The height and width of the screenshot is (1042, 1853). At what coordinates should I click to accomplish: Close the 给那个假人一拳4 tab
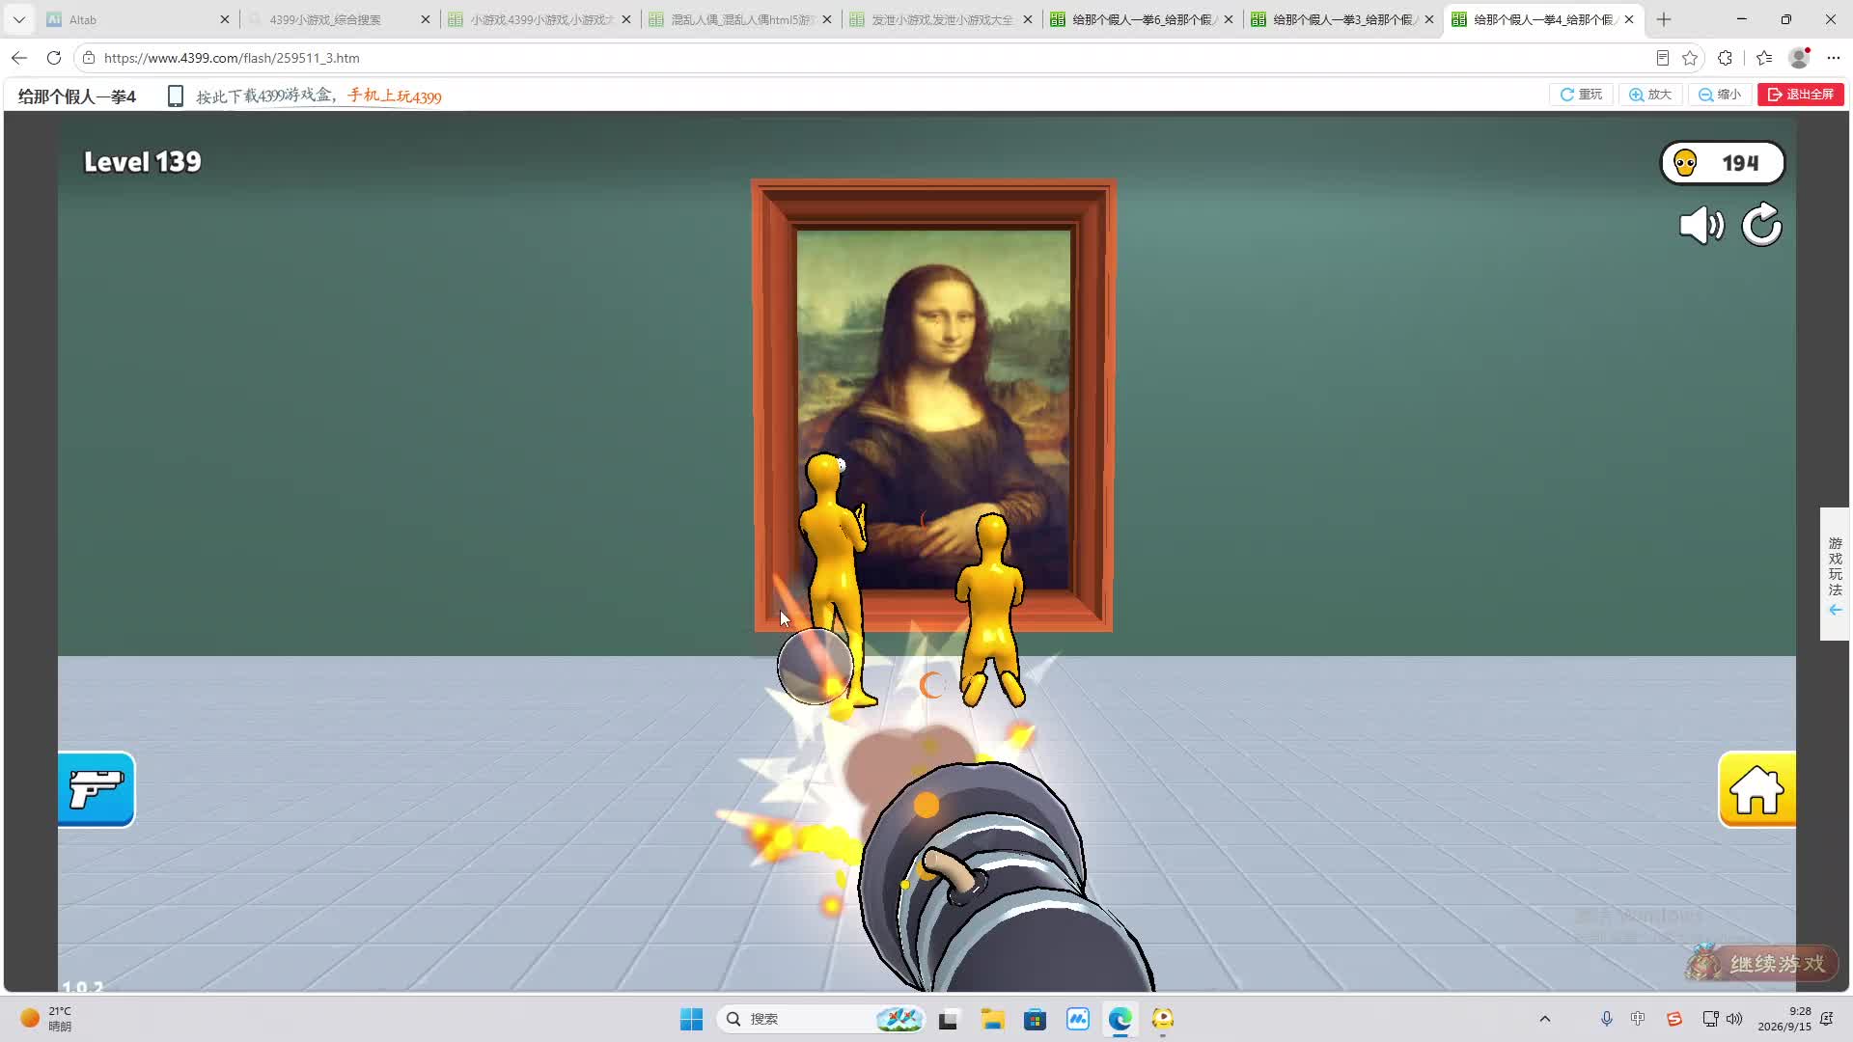(x=1629, y=19)
